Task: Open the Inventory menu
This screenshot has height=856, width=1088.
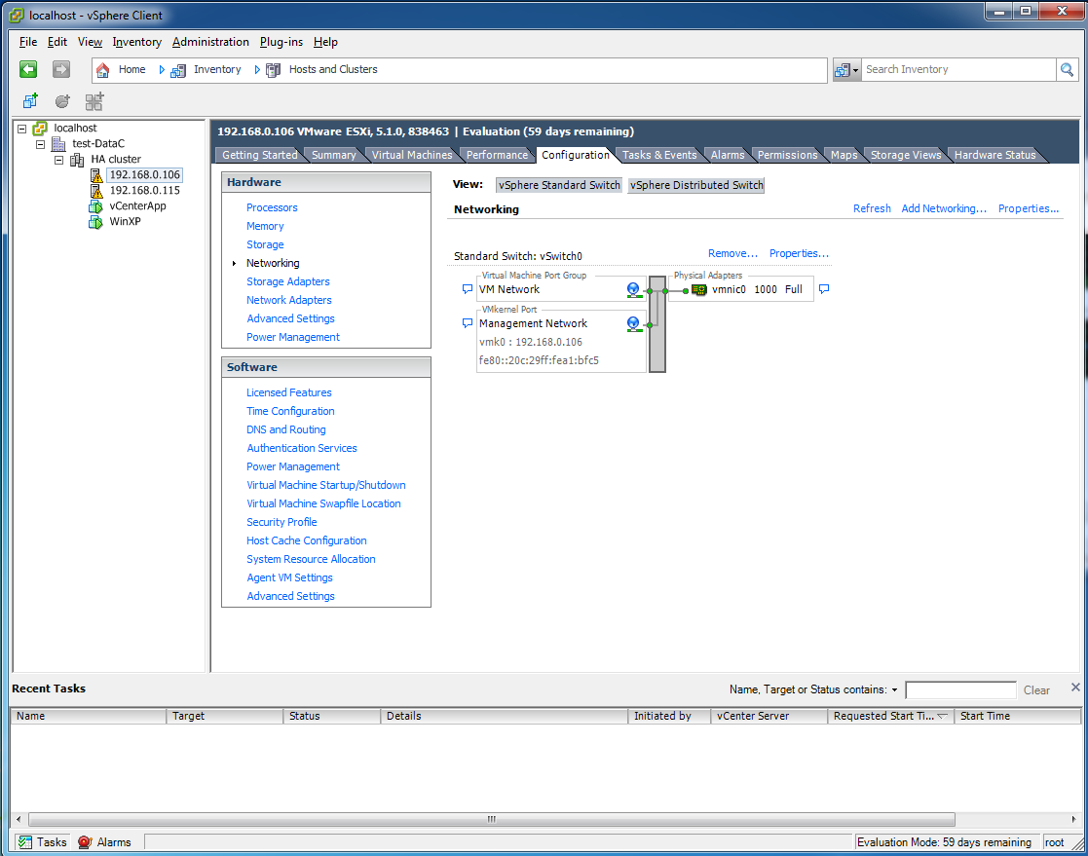Action: point(136,42)
